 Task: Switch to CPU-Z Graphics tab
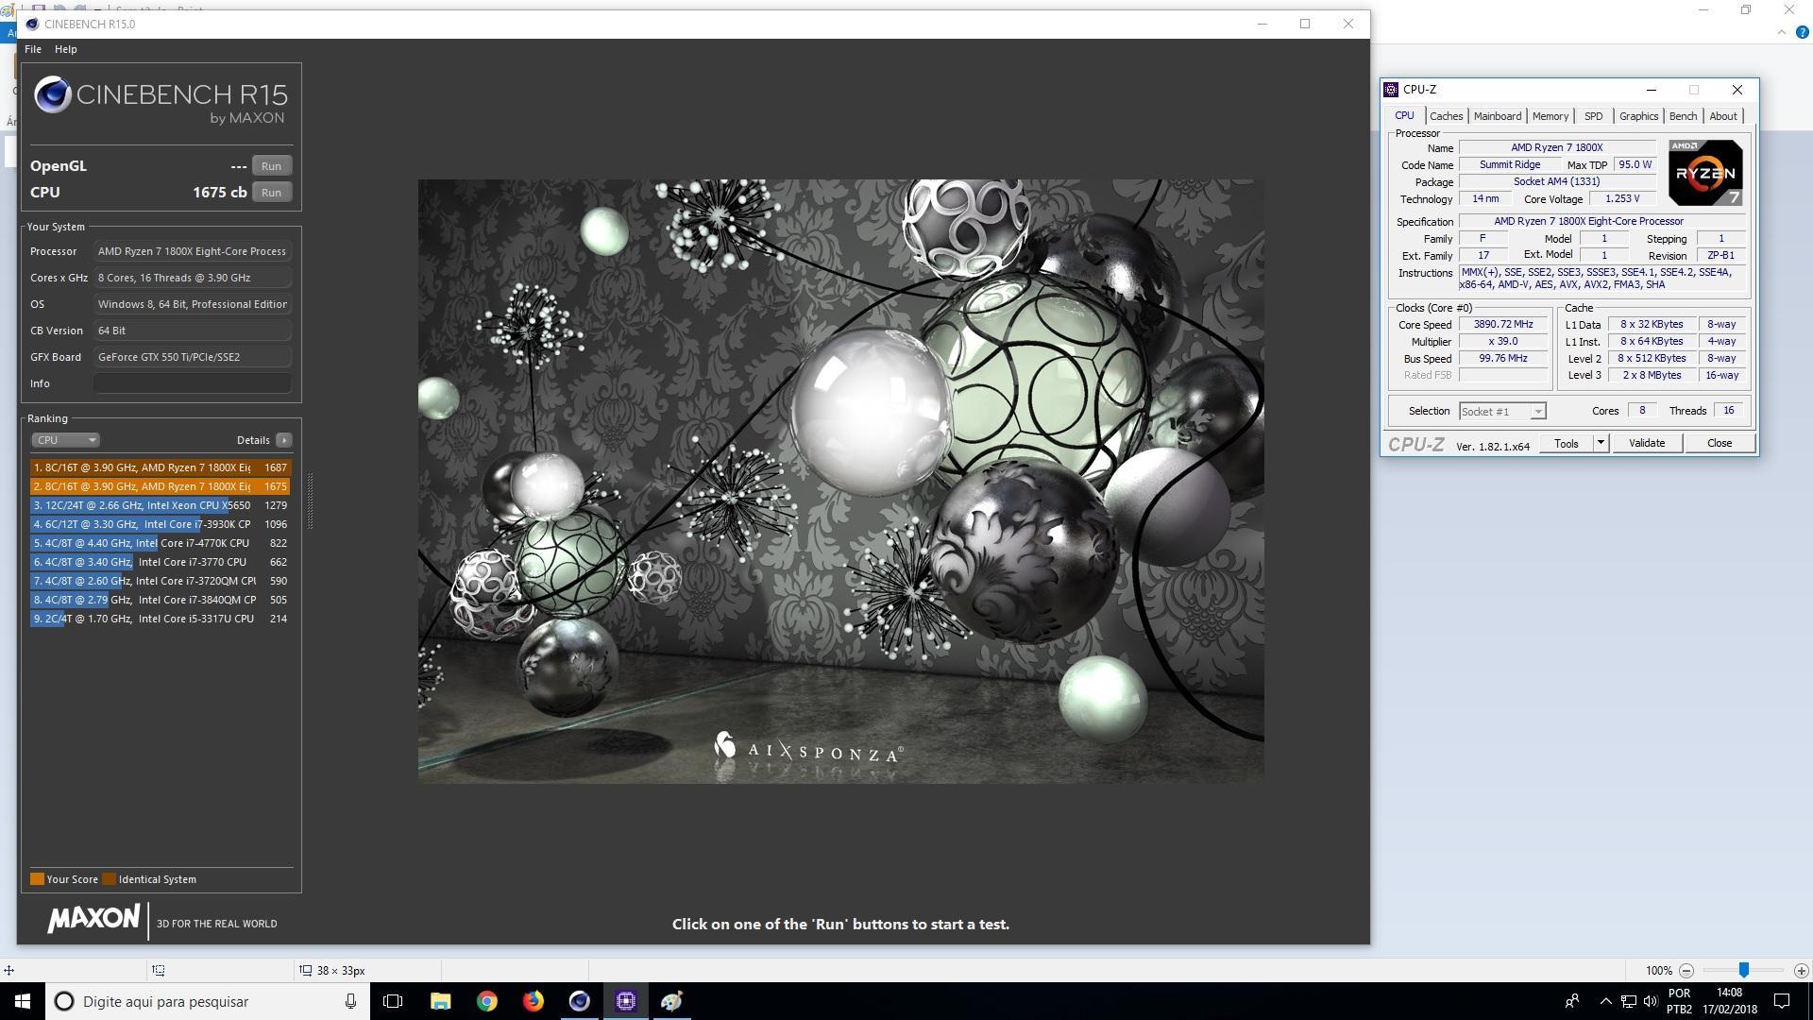[1638, 116]
